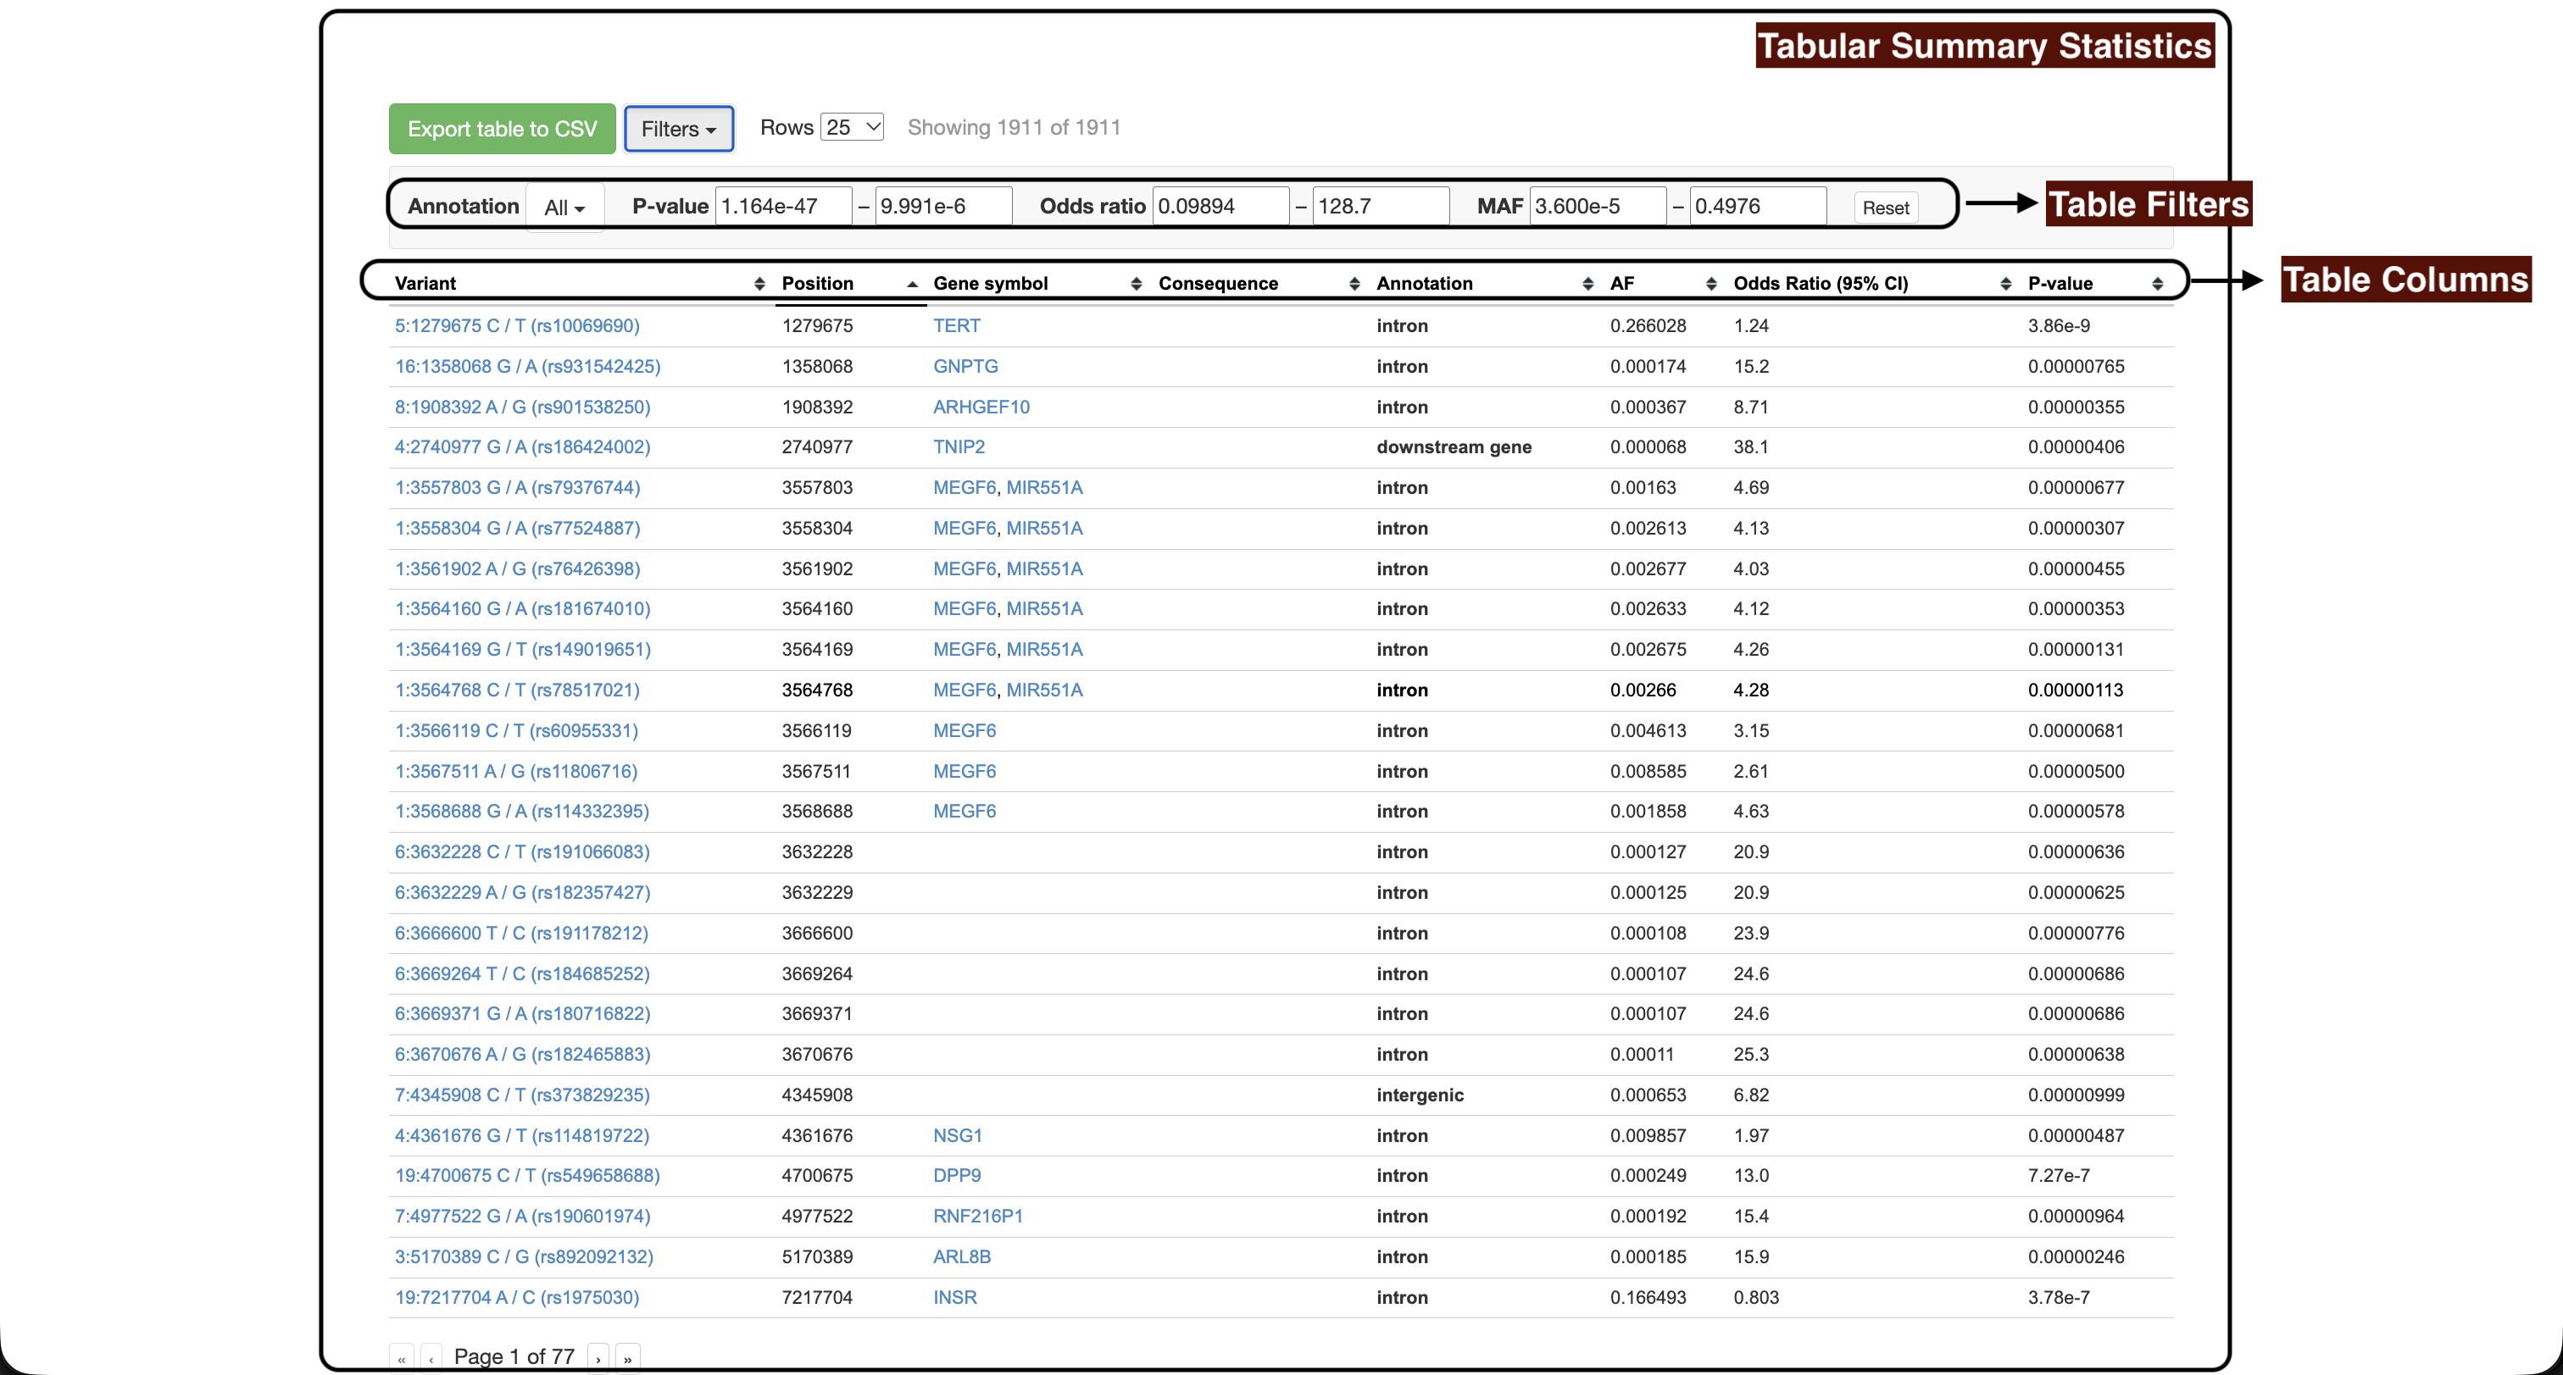Sort by Odds Ratio column arrows
The image size is (2563, 1375).
(2004, 283)
